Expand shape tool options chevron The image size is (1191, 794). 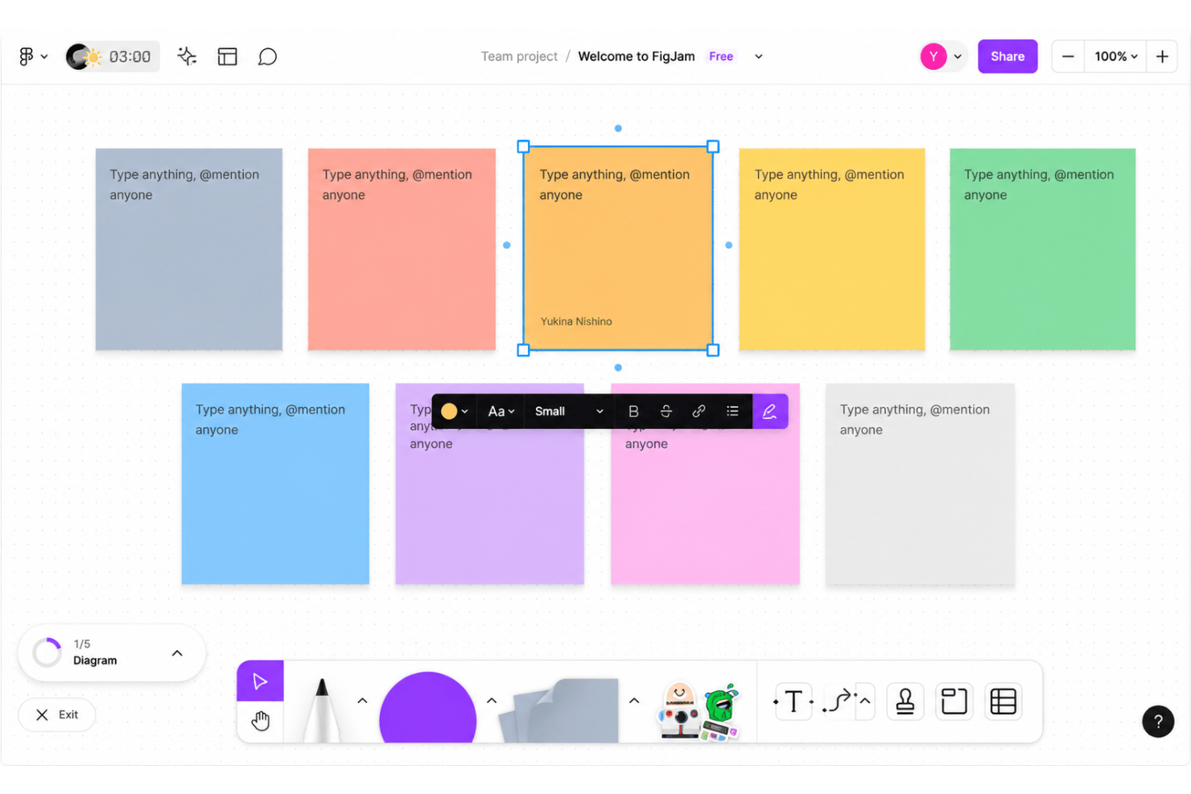[492, 701]
